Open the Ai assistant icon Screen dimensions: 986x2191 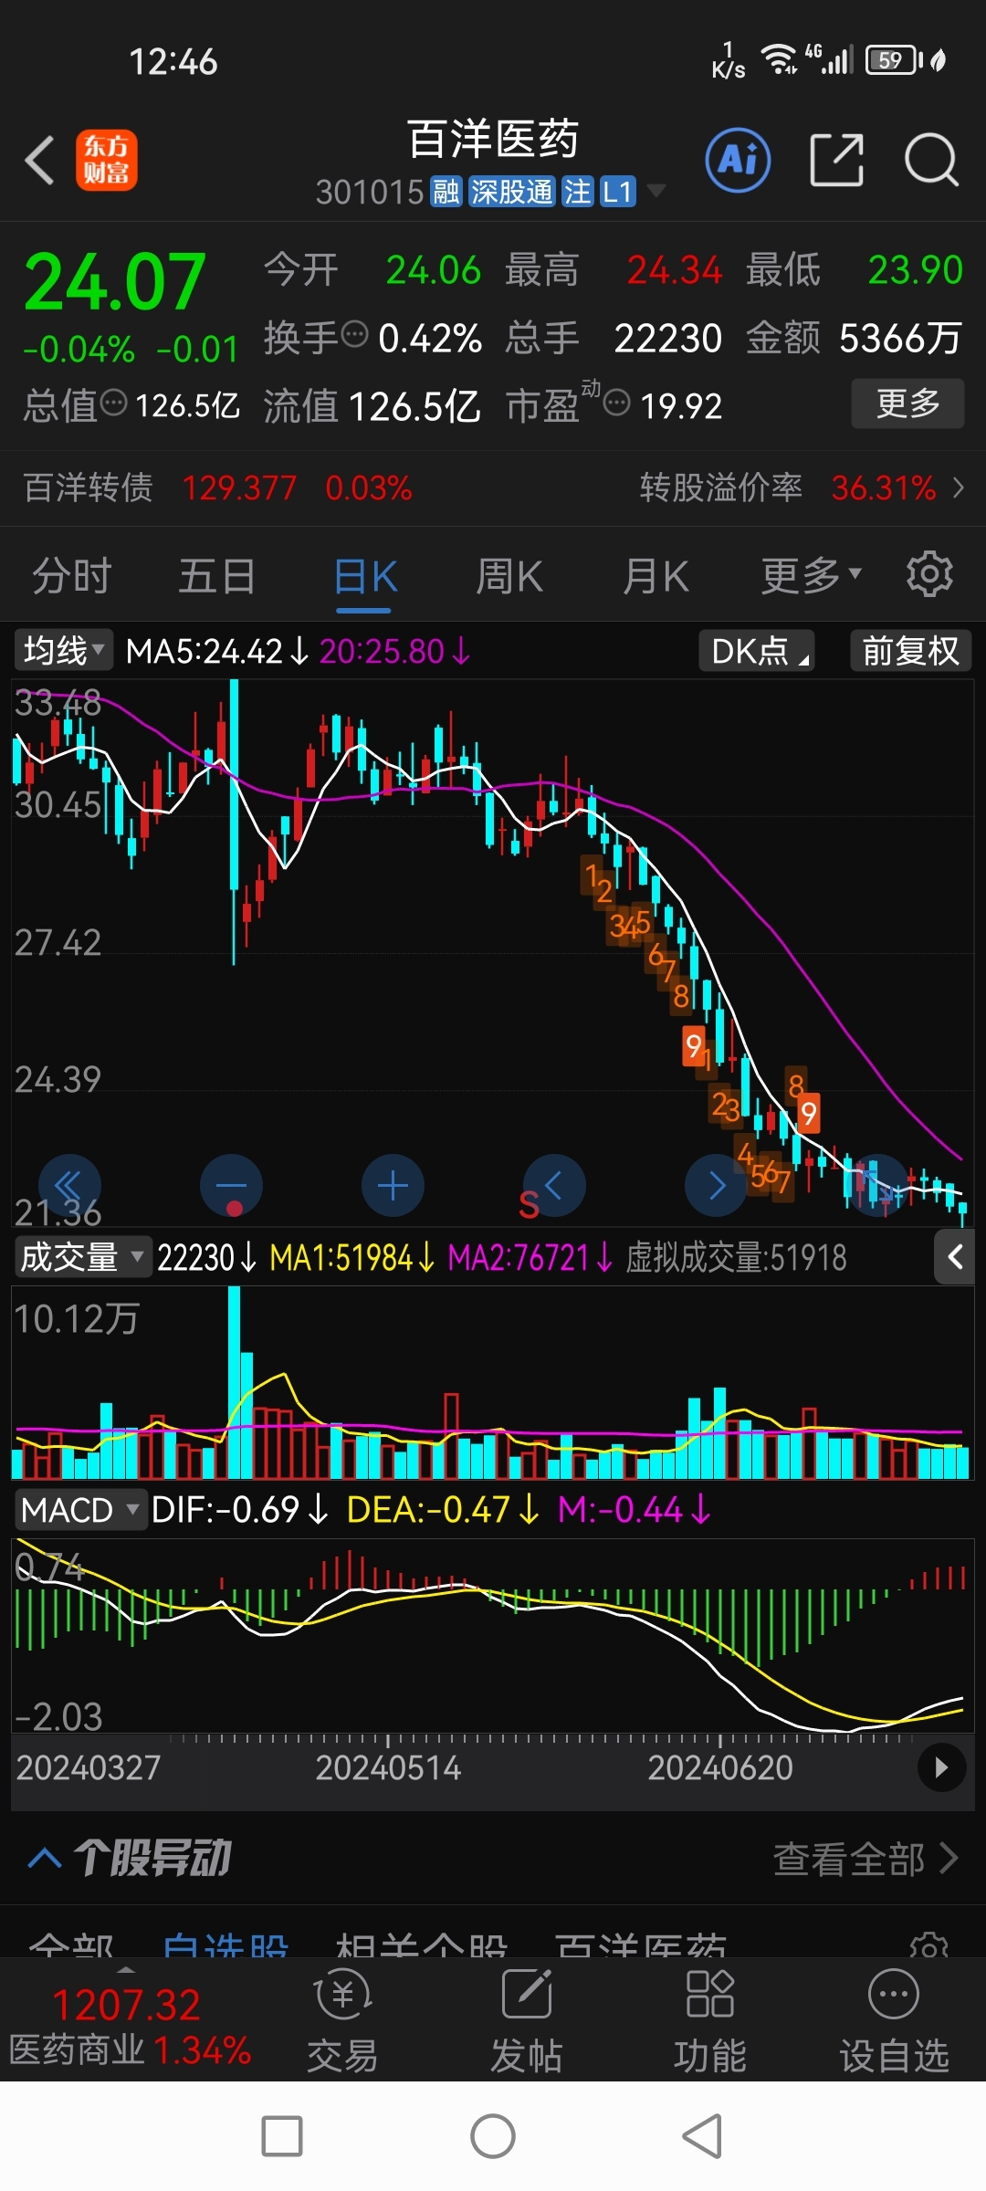click(738, 161)
